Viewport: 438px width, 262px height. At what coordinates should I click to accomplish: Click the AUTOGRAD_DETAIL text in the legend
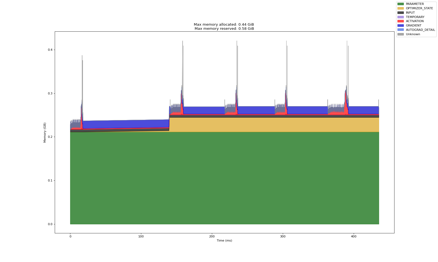point(420,30)
